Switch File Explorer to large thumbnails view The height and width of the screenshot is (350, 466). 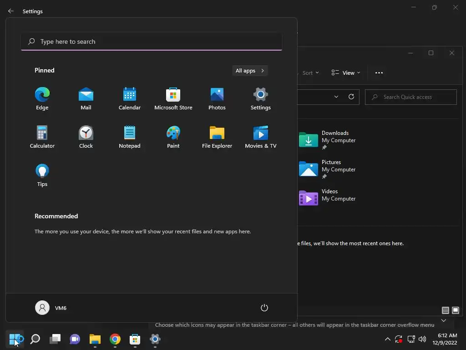coord(455,310)
